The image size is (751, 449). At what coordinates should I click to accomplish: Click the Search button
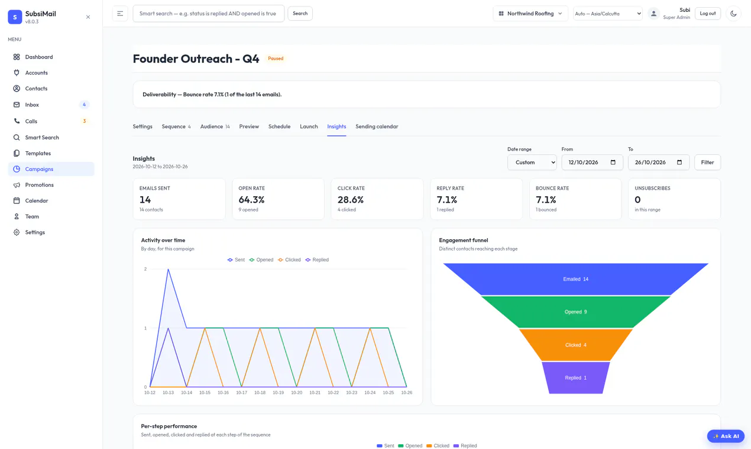tap(300, 14)
